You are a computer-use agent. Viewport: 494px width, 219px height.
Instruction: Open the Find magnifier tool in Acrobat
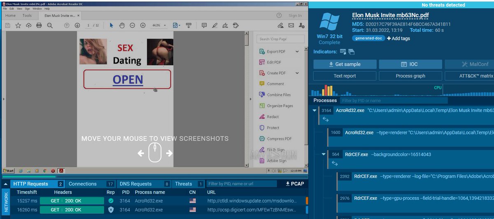50,25
